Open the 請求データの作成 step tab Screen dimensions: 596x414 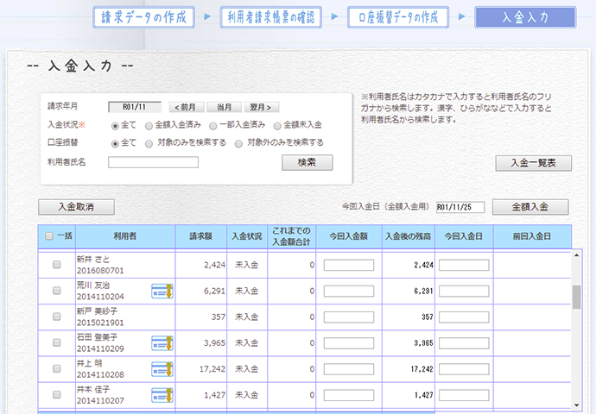[143, 17]
